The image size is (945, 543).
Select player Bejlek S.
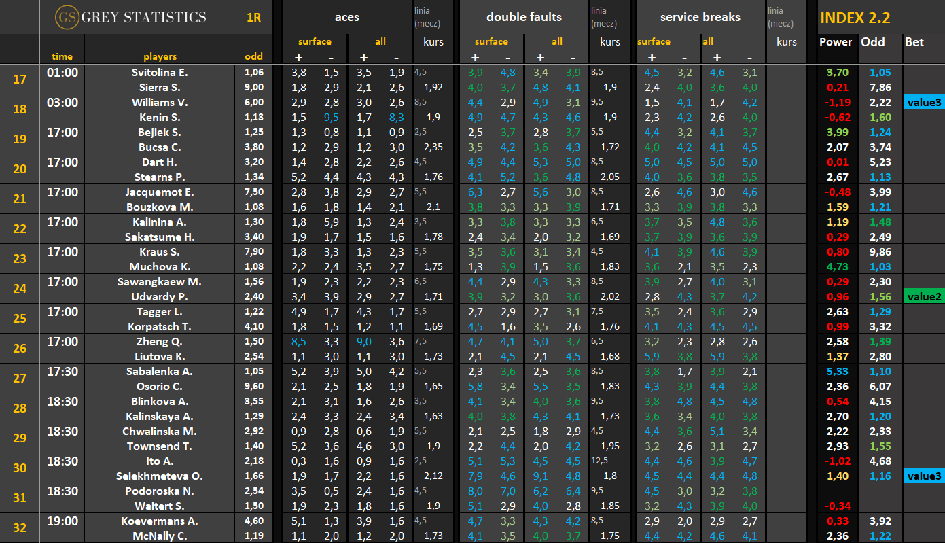pyautogui.click(x=160, y=132)
